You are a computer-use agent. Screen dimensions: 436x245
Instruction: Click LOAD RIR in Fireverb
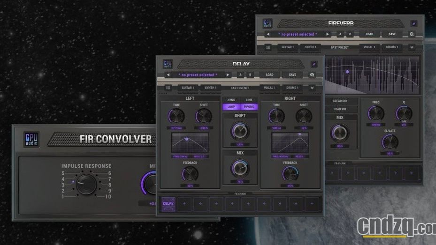(340, 109)
